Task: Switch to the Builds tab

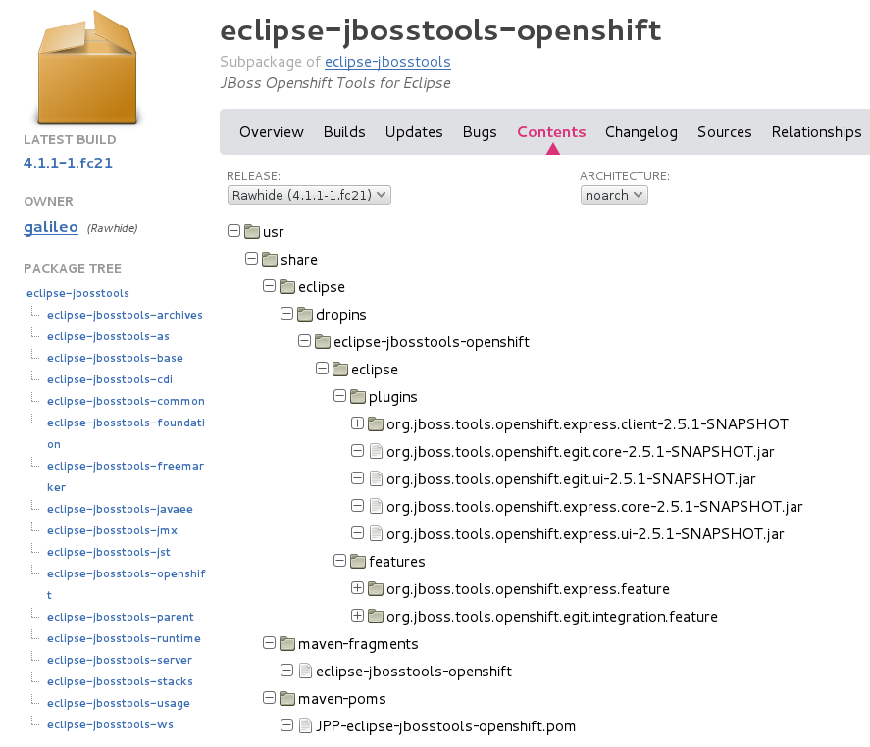Action: coord(344,132)
